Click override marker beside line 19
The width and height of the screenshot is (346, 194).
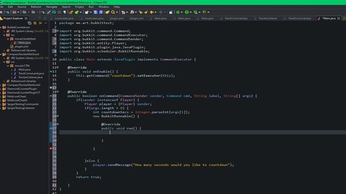[x=51, y=96]
